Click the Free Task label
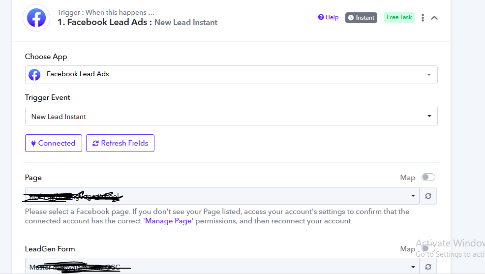 point(399,17)
